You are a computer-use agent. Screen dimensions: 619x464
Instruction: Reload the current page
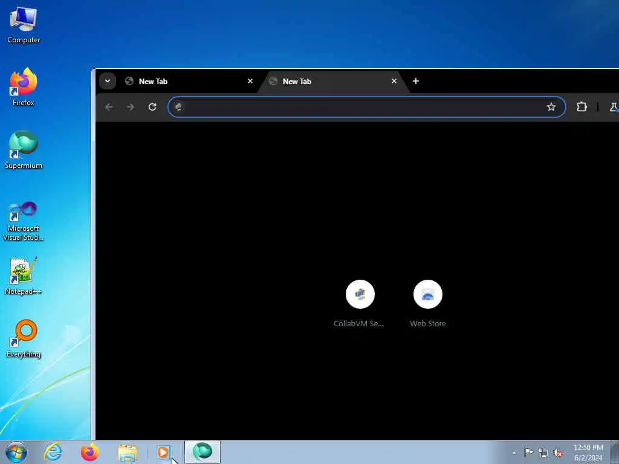point(152,107)
